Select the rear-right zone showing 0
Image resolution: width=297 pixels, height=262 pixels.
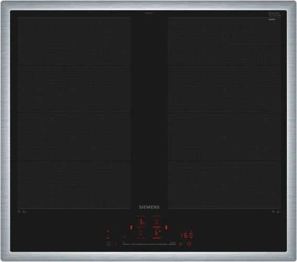point(157,222)
